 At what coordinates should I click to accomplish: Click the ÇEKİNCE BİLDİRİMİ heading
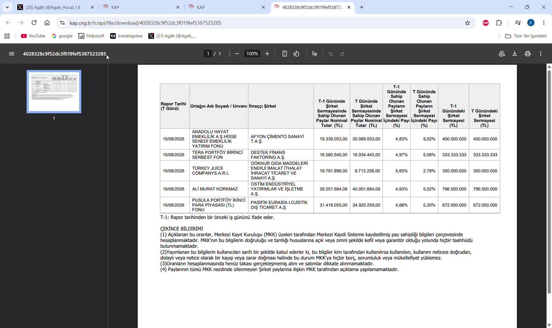coord(181,229)
